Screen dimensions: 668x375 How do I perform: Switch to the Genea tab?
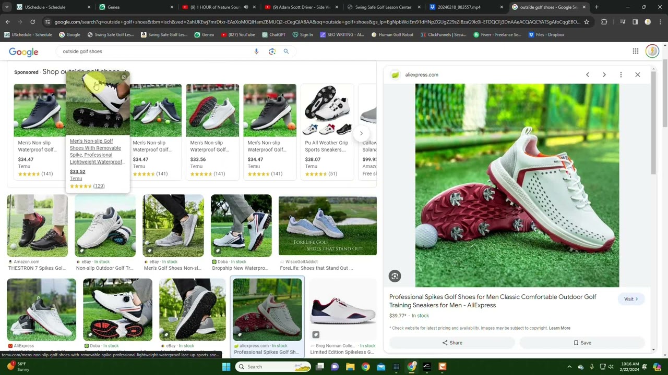137,7
